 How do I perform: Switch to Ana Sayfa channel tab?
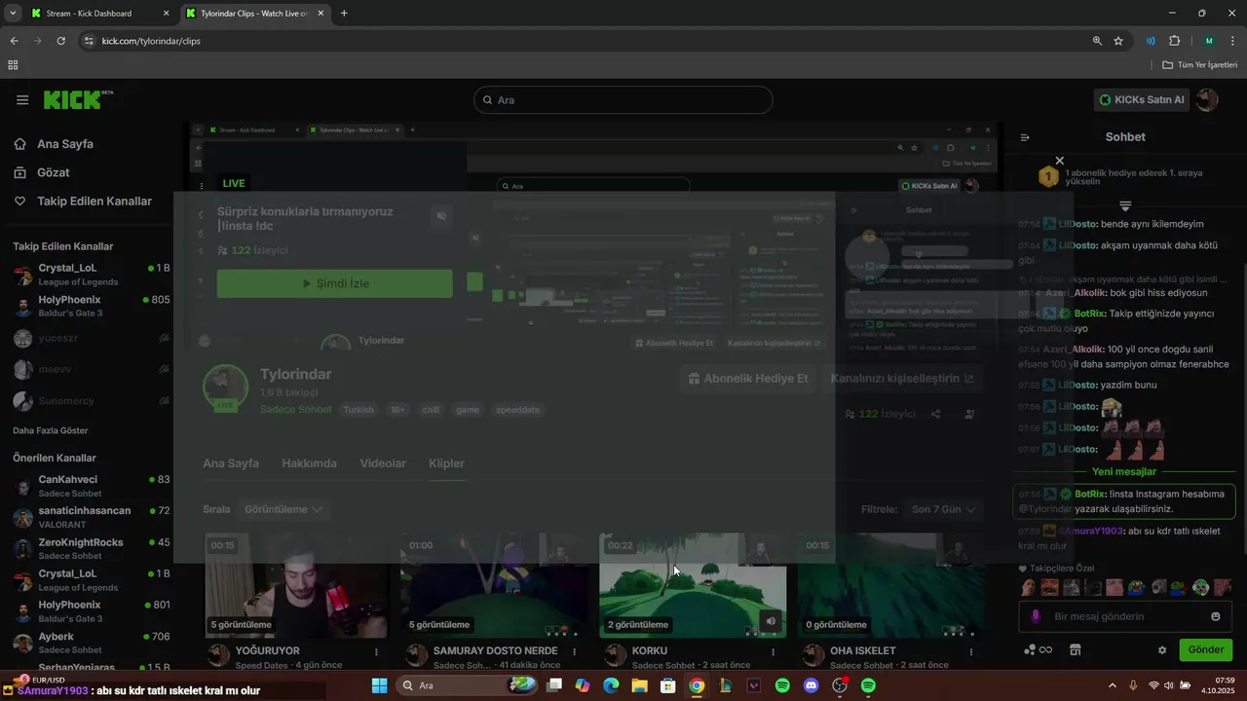click(231, 463)
